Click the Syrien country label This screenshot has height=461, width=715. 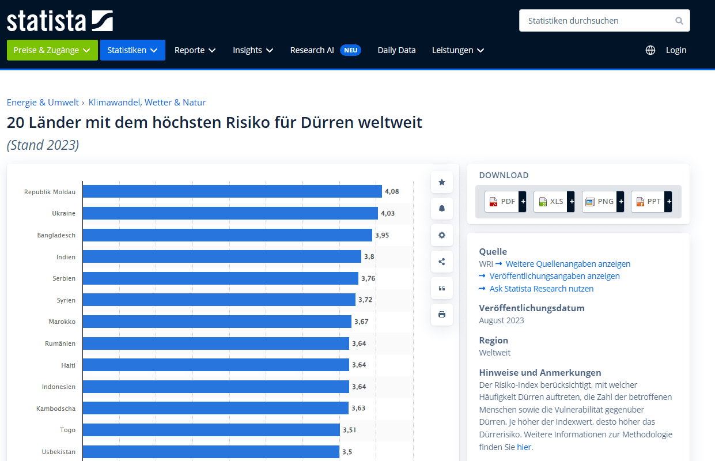[66, 300]
